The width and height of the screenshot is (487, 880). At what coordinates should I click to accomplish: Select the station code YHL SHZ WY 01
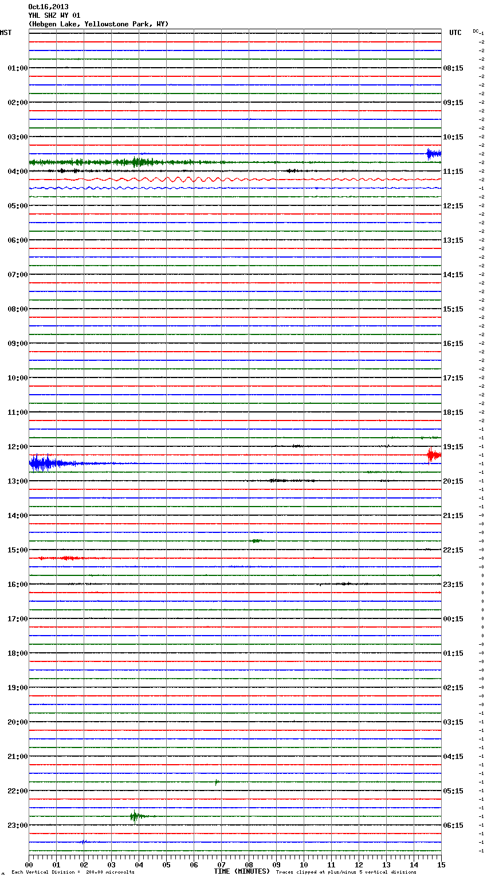point(54,15)
